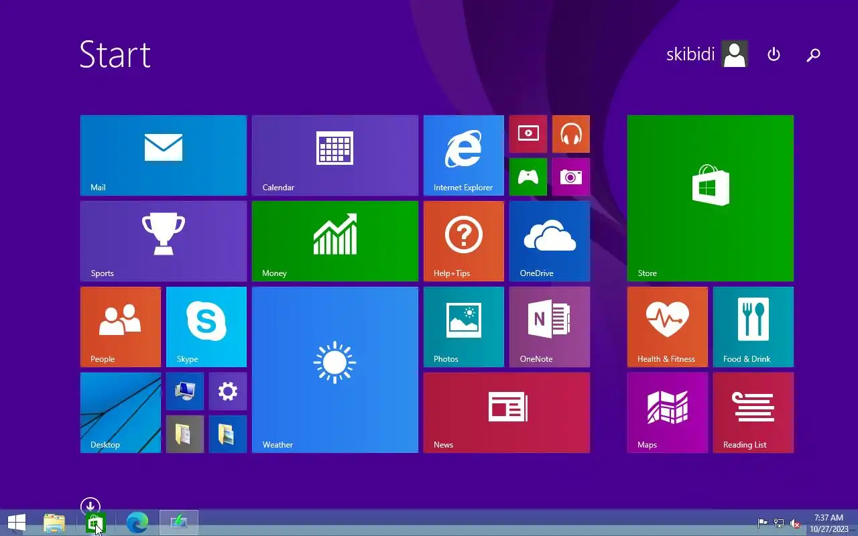The width and height of the screenshot is (858, 536).
Task: Open the Mail tile
Action: tap(164, 155)
